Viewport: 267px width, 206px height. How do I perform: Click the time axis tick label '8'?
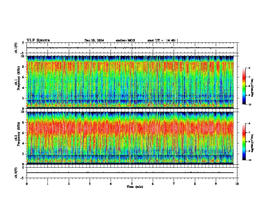click(x=195, y=184)
